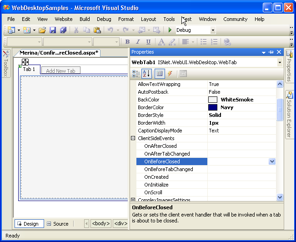Open the OnBeforeClosed value dropdown

(x=272, y=161)
